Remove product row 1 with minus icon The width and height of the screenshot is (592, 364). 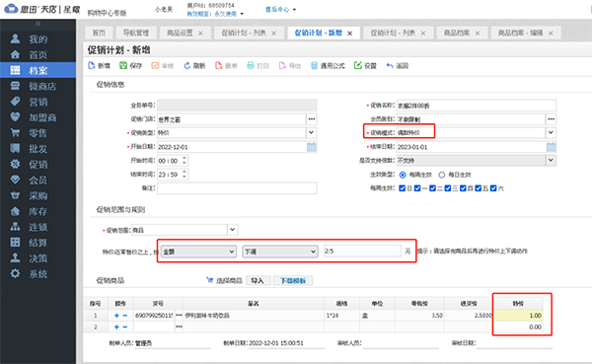click(x=125, y=316)
